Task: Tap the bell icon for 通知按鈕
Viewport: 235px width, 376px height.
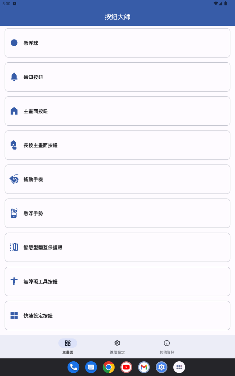Action: coord(14,77)
